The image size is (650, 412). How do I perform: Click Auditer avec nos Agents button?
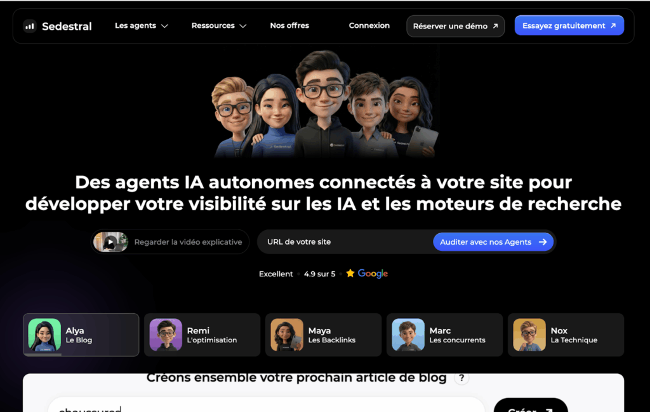coord(493,242)
